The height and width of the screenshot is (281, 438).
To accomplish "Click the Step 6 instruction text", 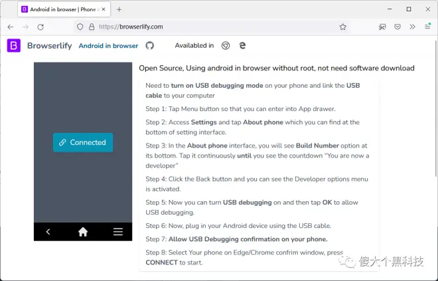I will (x=238, y=226).
